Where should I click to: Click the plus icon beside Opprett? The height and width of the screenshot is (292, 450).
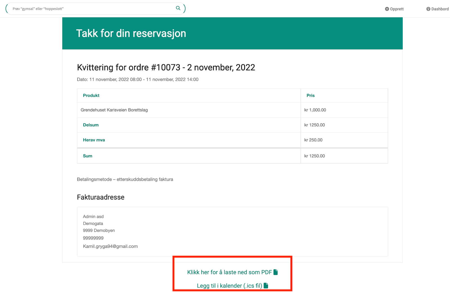pos(387,9)
